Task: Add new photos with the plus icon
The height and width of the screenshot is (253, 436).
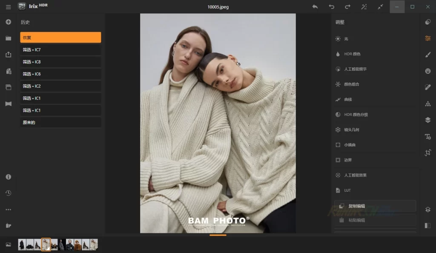Action: click(8, 22)
